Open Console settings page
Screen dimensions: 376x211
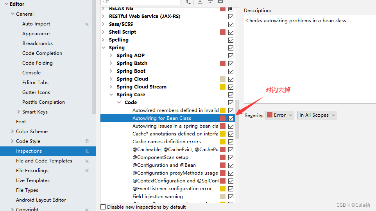pos(31,73)
